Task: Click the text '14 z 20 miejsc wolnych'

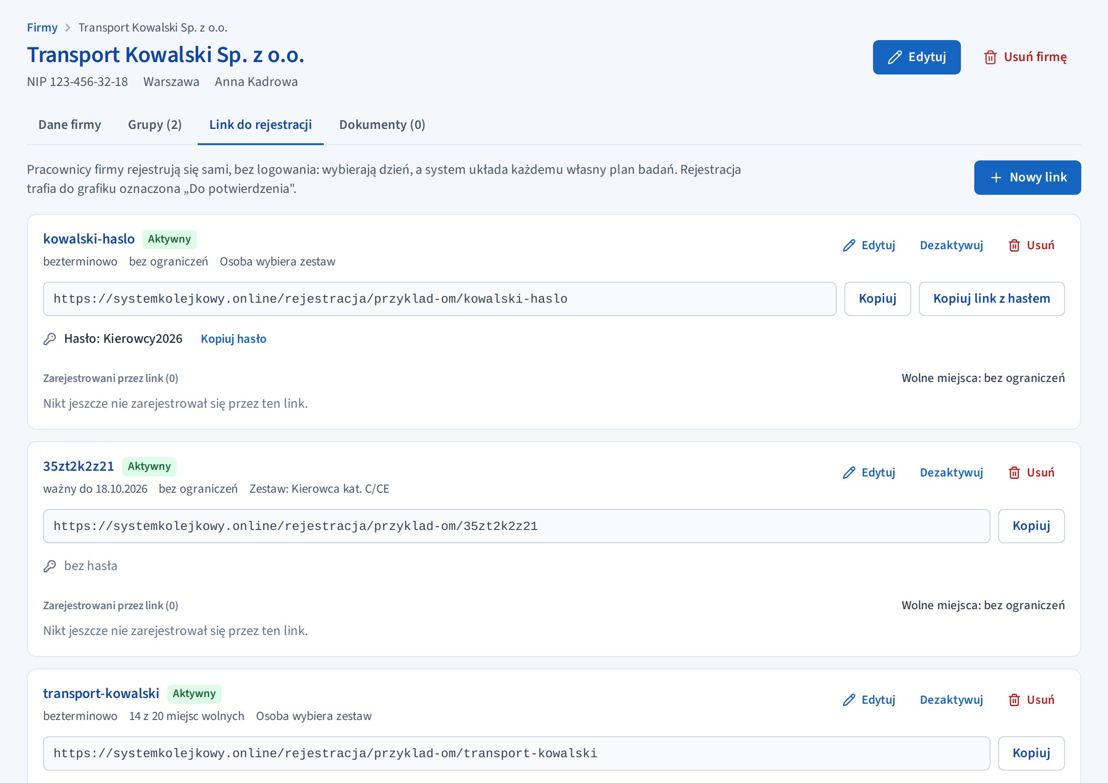Action: tap(187, 717)
